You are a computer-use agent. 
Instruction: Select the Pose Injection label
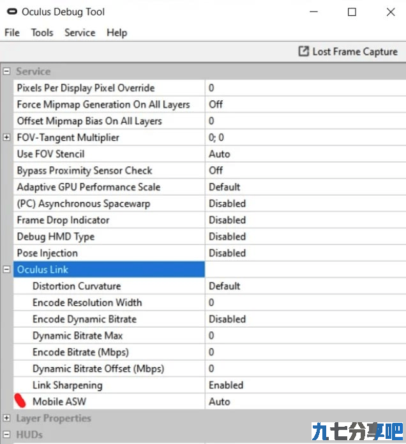(x=47, y=253)
